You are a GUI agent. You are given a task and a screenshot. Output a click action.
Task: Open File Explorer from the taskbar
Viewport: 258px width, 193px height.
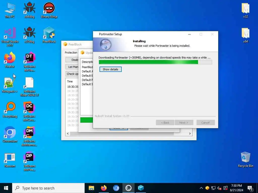pyautogui.click(x=91, y=188)
